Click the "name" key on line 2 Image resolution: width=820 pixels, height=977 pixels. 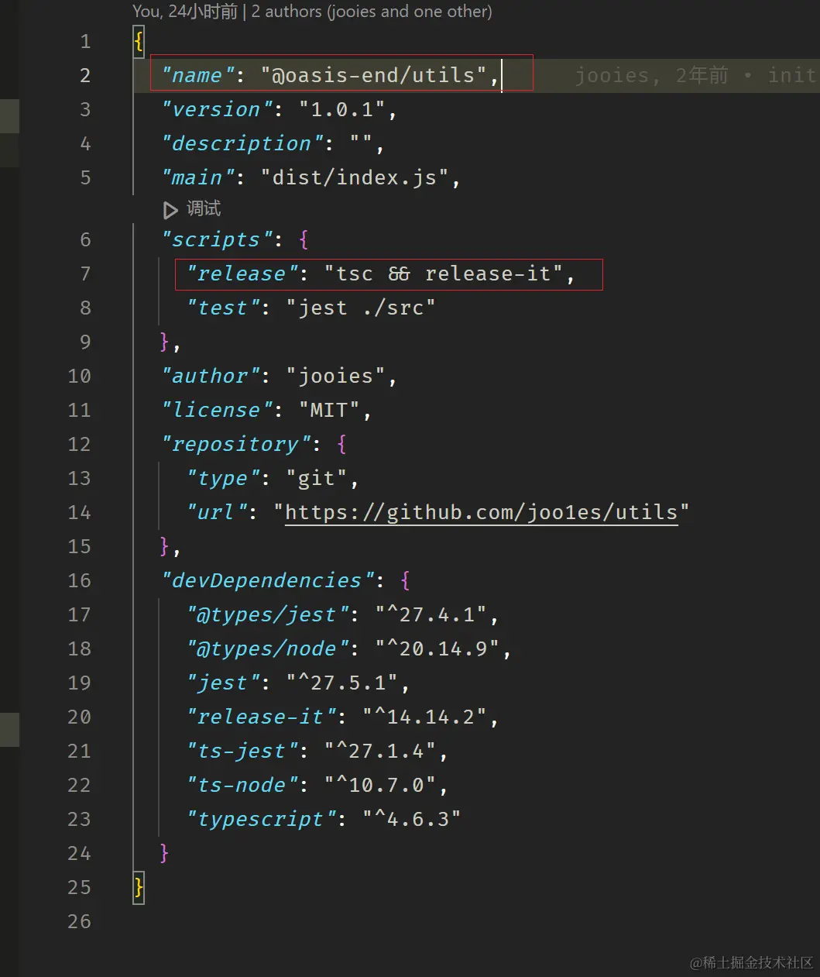coord(197,75)
